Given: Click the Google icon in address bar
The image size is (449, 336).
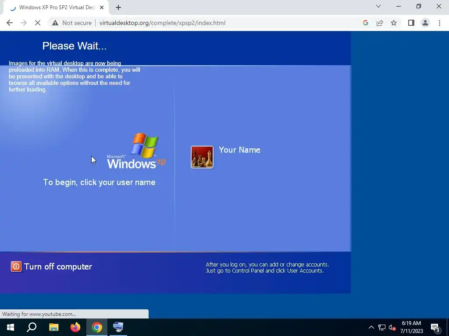Looking at the screenshot, I should (x=365, y=23).
